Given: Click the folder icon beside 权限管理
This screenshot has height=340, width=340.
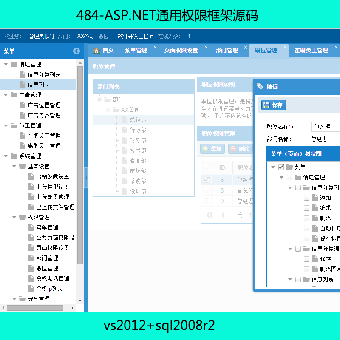Looking at the screenshot, I should [x=23, y=217].
